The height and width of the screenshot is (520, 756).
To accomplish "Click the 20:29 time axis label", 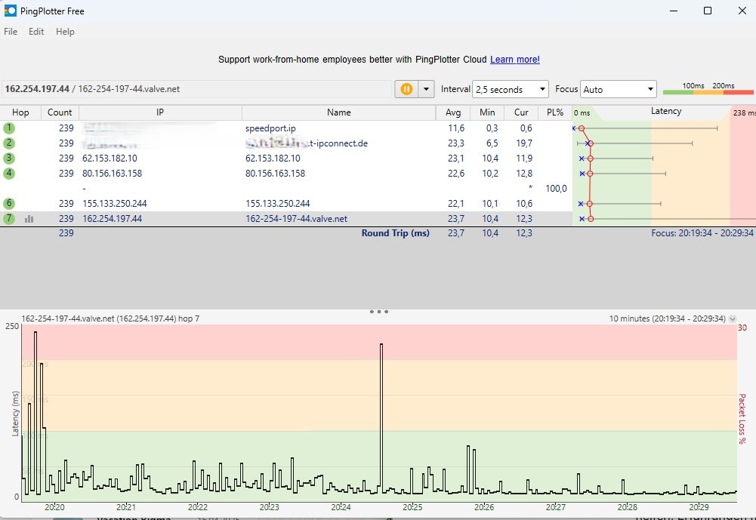I will 699,507.
